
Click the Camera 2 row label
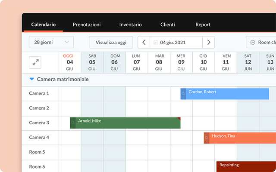point(39,108)
